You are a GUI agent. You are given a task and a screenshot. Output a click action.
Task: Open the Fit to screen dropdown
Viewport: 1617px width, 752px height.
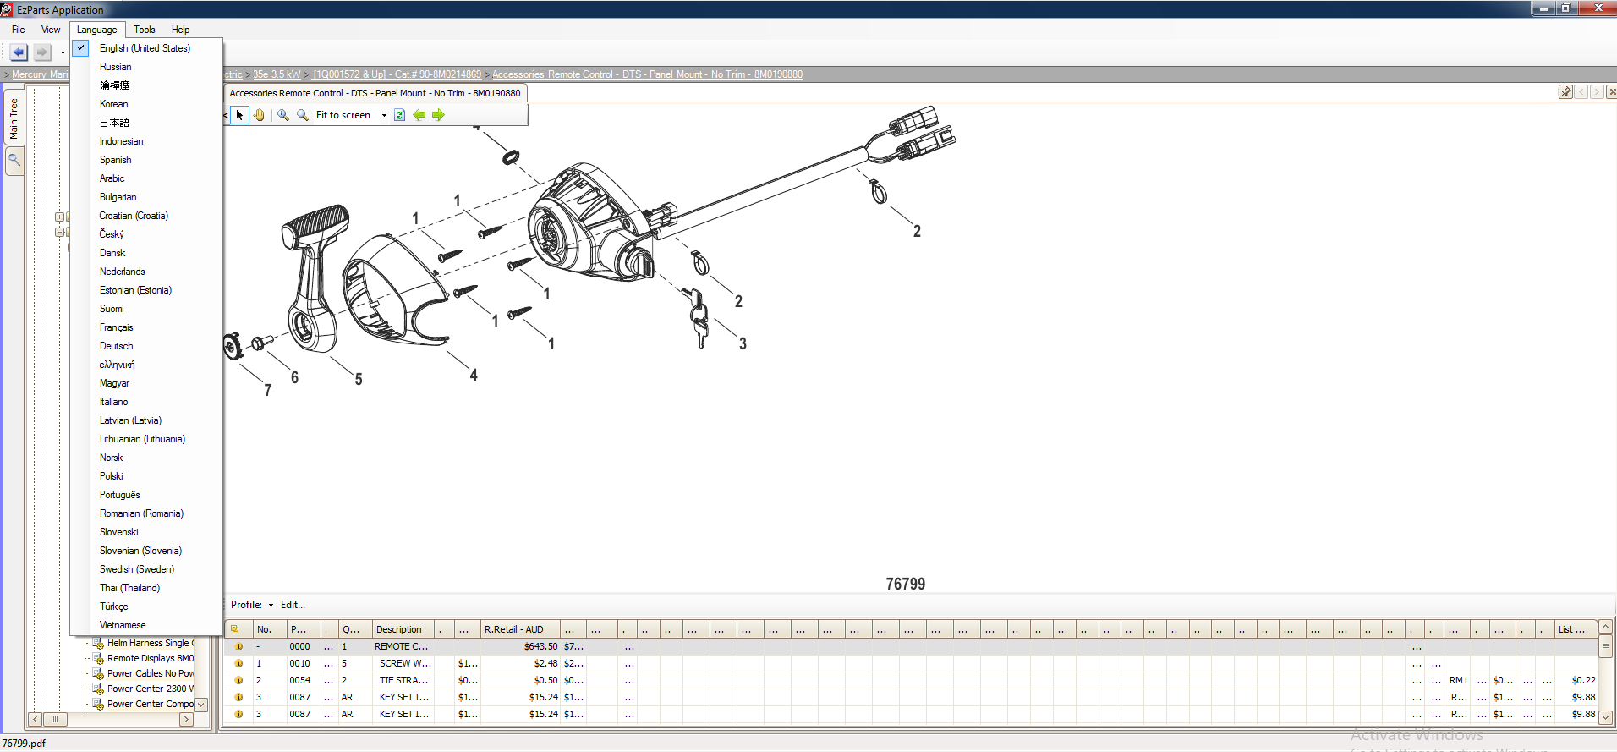pyautogui.click(x=384, y=115)
